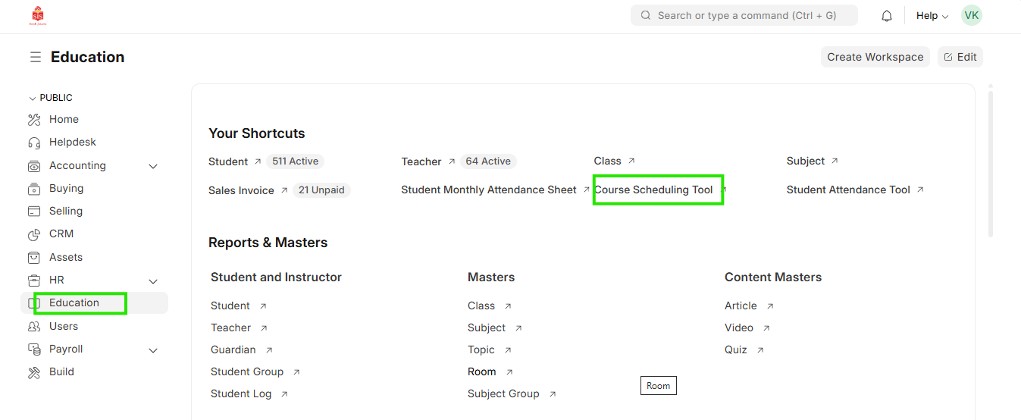Open the Selling workspace

tap(66, 212)
